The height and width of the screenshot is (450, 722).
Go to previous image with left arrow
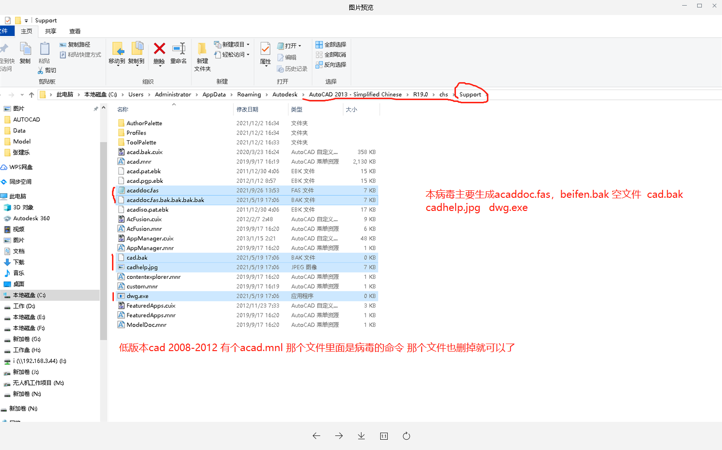pyautogui.click(x=316, y=436)
